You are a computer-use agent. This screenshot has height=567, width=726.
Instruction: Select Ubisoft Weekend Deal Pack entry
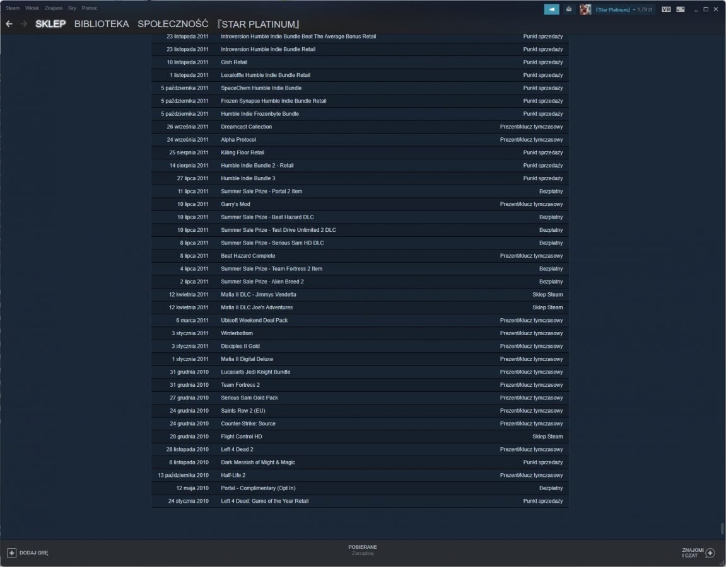[x=255, y=321]
